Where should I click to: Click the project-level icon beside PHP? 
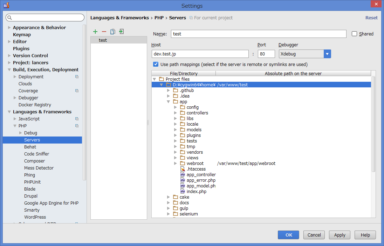pos(77,126)
